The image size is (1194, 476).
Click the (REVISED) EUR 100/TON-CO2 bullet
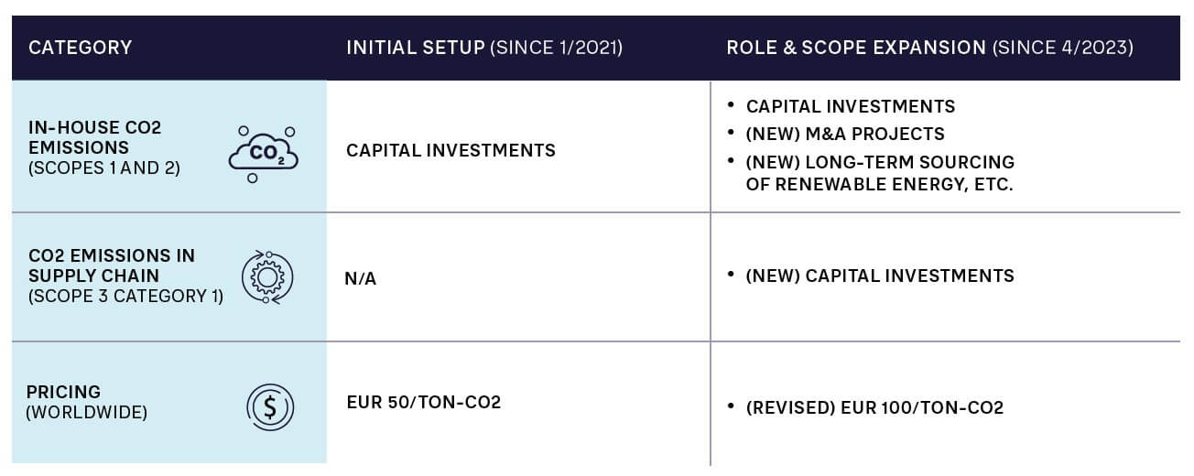point(874,407)
